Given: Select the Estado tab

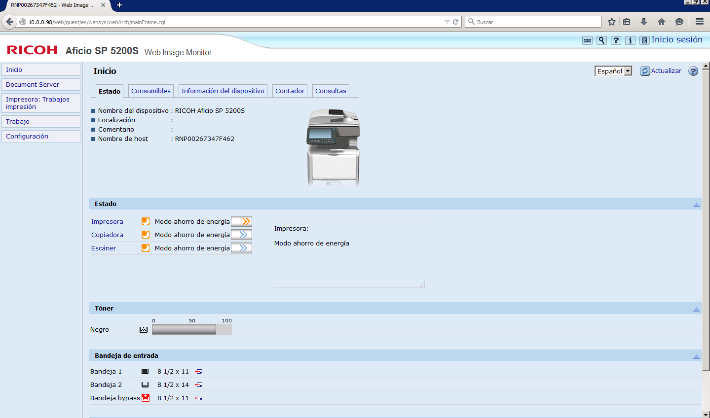Looking at the screenshot, I should [110, 91].
